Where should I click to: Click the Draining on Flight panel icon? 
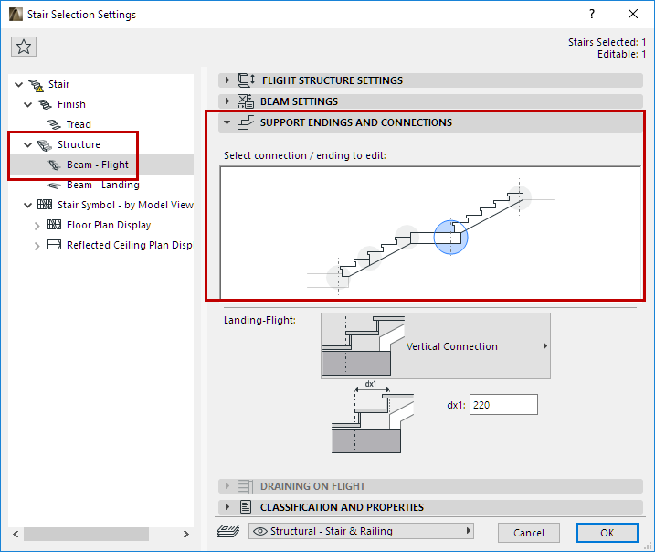click(x=246, y=486)
